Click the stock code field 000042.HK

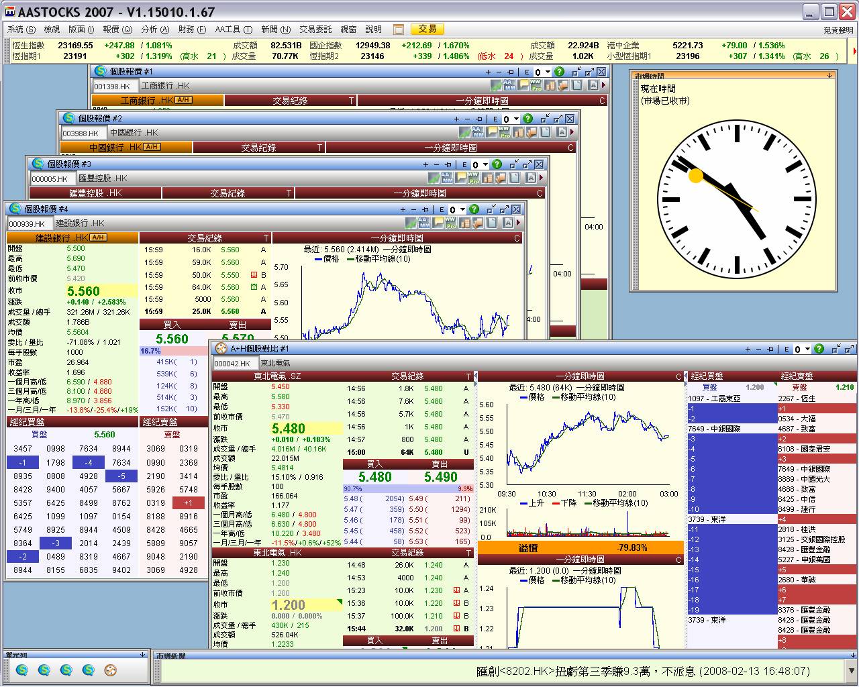[235, 364]
